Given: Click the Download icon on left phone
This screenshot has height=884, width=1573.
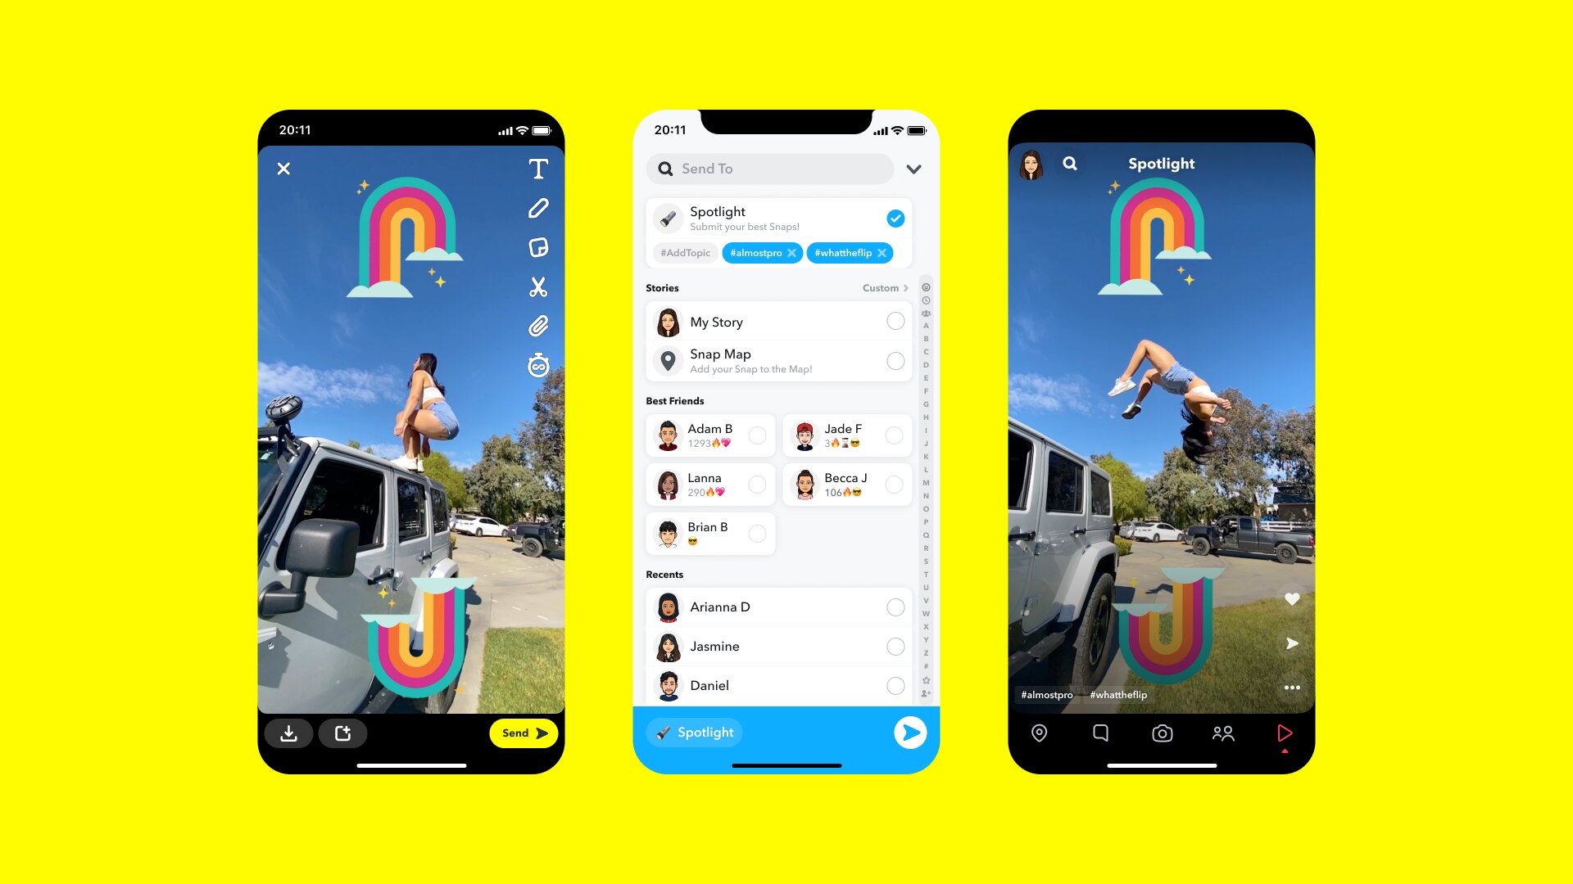Looking at the screenshot, I should [291, 734].
